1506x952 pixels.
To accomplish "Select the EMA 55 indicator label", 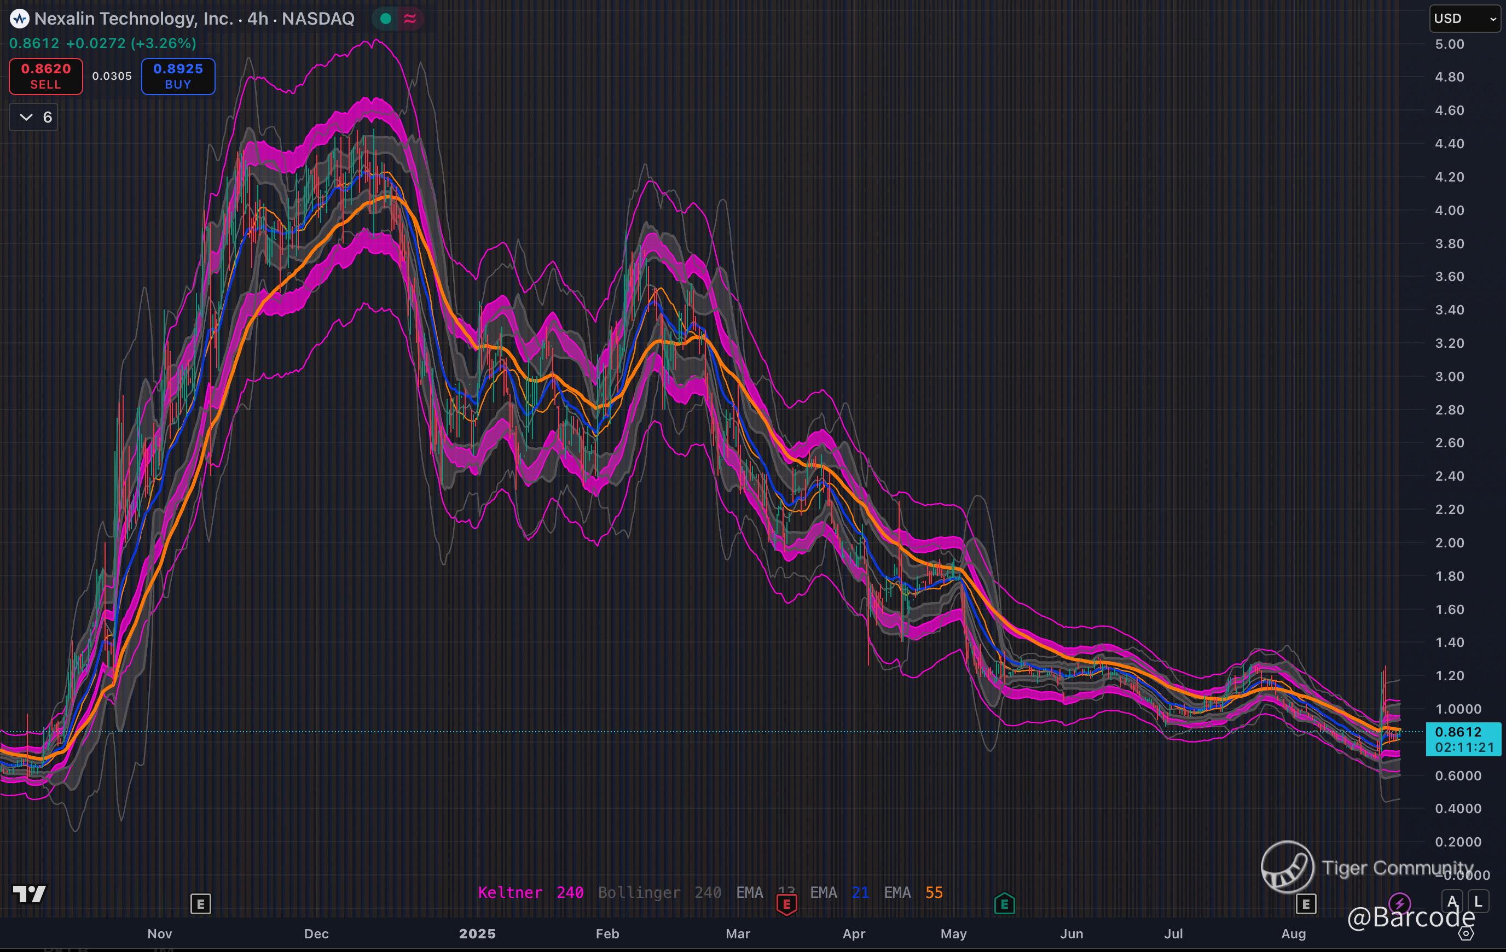I will tap(913, 892).
